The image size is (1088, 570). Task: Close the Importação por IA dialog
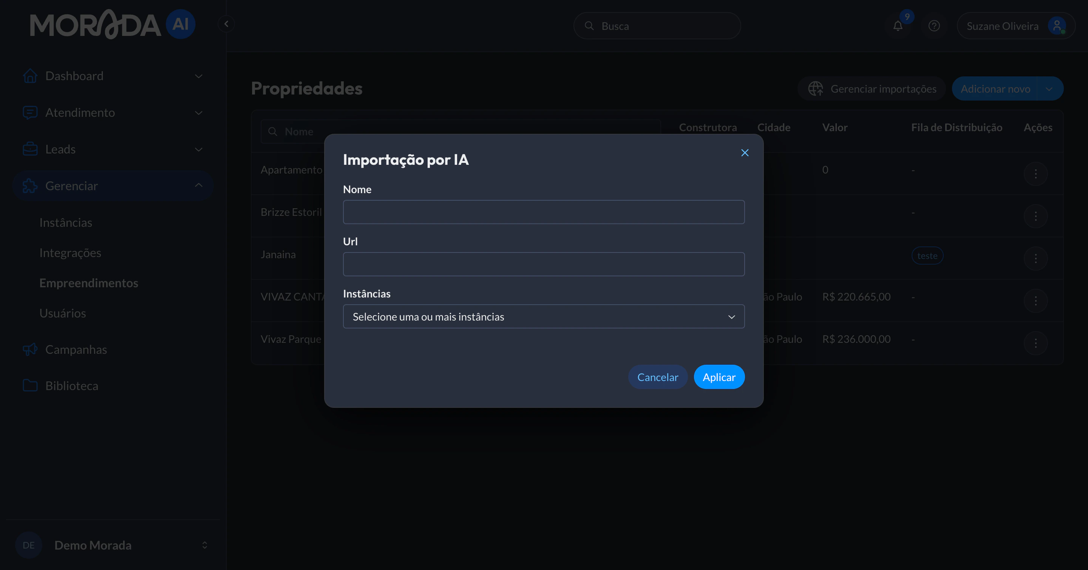click(x=745, y=153)
